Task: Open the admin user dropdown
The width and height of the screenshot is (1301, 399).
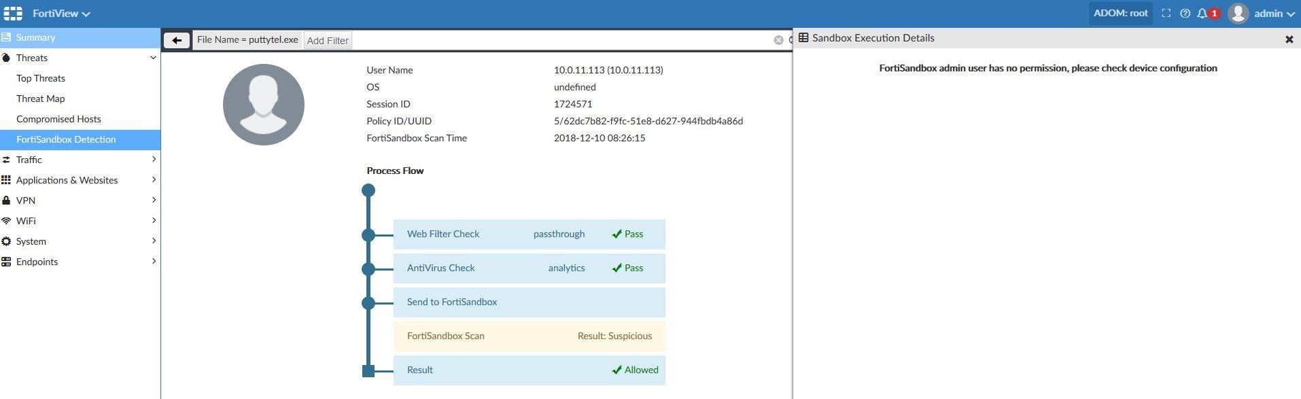Action: point(1274,14)
